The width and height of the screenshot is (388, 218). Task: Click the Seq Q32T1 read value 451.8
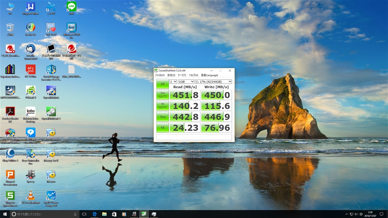tap(185, 95)
